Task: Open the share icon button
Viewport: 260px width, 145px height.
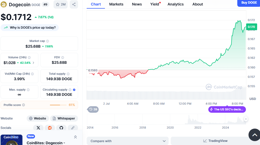Action: click(x=74, y=4)
